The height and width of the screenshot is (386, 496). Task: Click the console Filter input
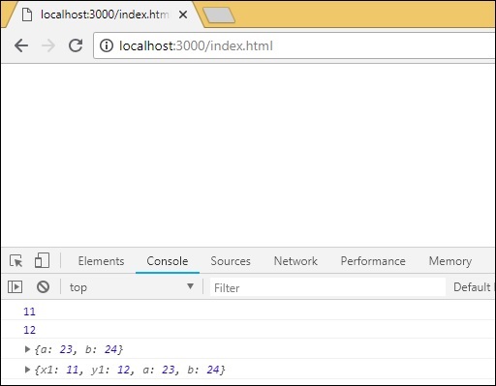click(x=327, y=287)
